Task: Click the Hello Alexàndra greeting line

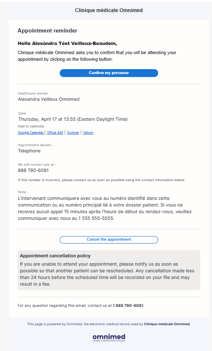Action: [67, 43]
